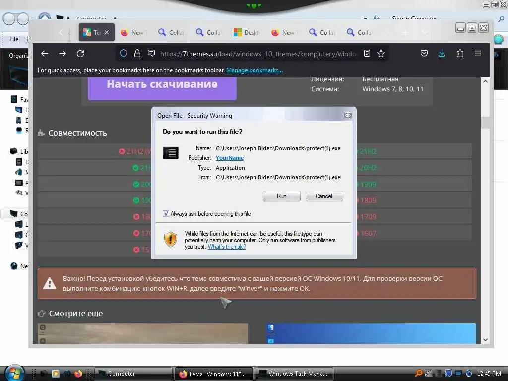508x381 pixels.
Task: Uncheck Always ask before opening this file
Action: tap(166, 213)
